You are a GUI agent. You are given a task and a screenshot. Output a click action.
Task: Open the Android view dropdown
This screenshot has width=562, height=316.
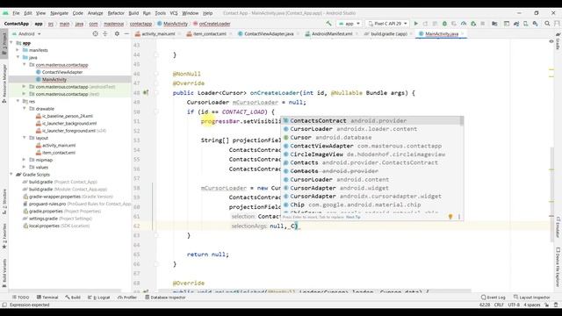[x=26, y=33]
